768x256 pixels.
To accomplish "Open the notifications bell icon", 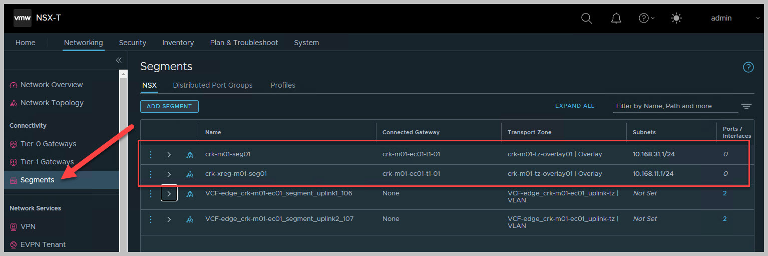I will (x=616, y=18).
